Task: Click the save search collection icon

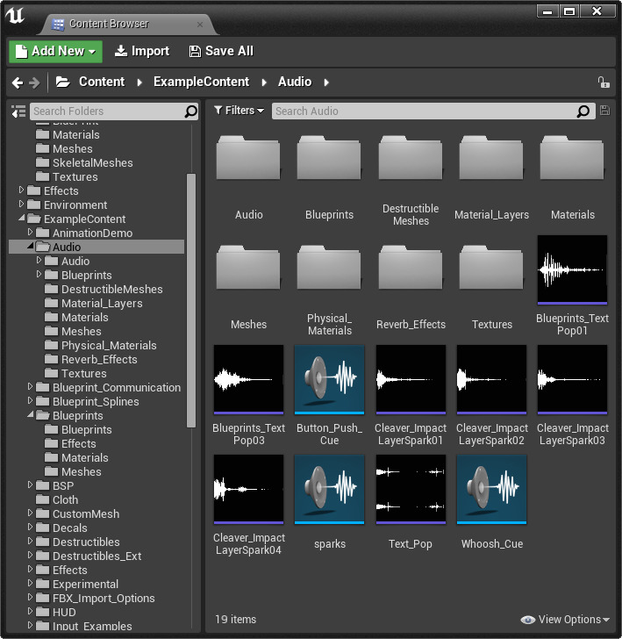Action: coord(604,111)
